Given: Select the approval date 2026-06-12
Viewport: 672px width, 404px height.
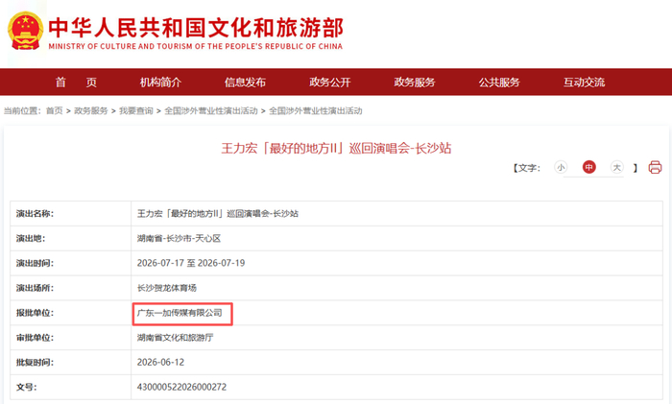Looking at the screenshot, I should (x=160, y=363).
